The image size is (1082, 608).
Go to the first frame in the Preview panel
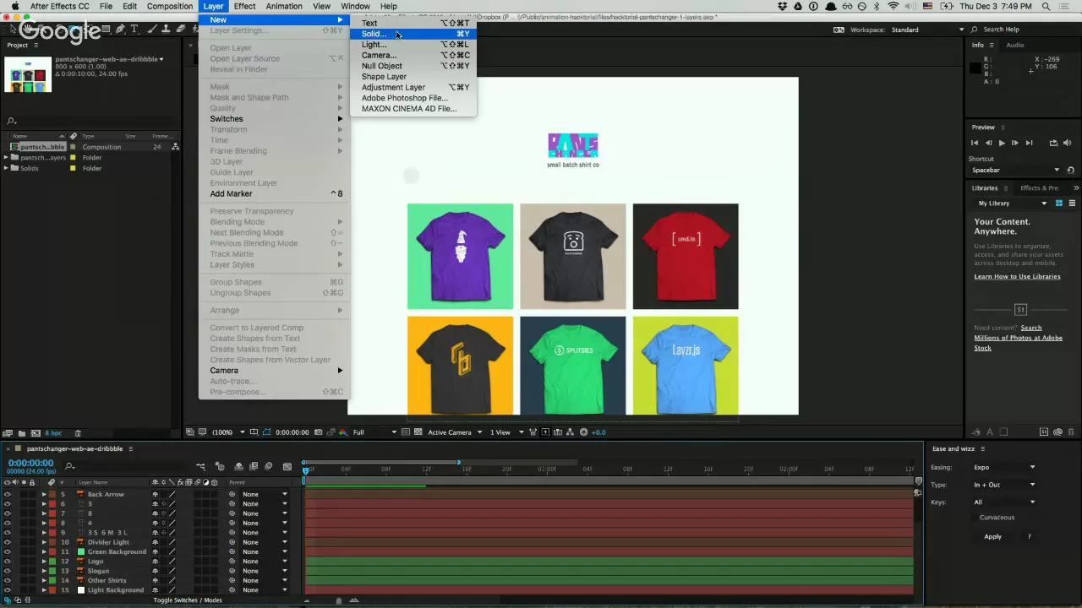coord(975,143)
